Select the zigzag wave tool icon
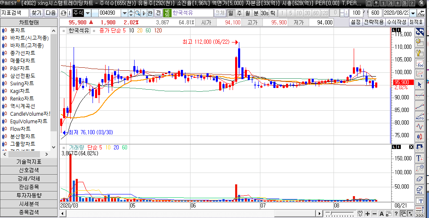 [419, 127]
